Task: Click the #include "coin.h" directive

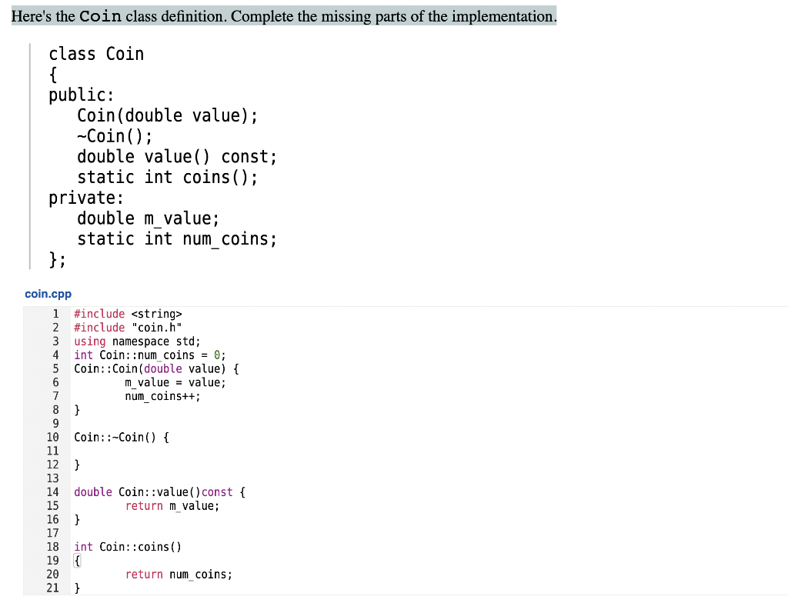Action: coord(127,327)
